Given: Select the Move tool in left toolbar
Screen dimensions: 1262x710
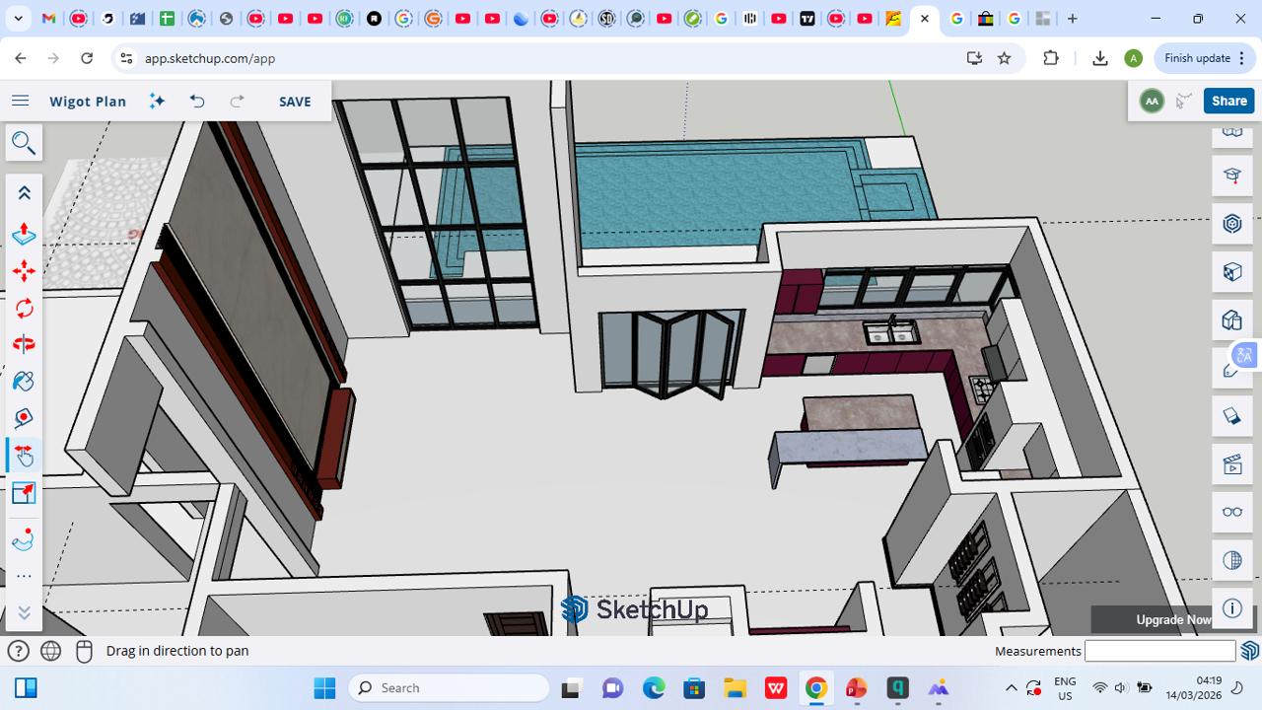Looking at the screenshot, I should click(x=24, y=271).
